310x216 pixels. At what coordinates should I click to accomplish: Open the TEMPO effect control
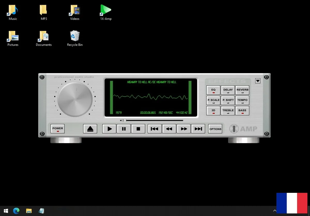click(242, 100)
